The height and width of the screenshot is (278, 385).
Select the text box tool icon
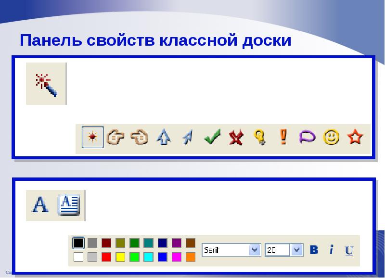(x=69, y=204)
